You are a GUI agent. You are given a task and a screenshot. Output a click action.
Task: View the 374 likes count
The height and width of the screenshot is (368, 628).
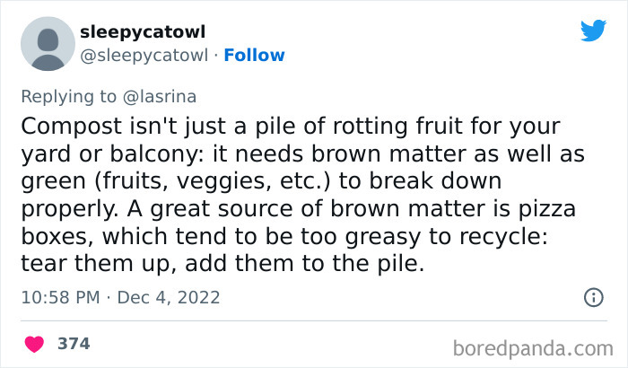pyautogui.click(x=72, y=343)
